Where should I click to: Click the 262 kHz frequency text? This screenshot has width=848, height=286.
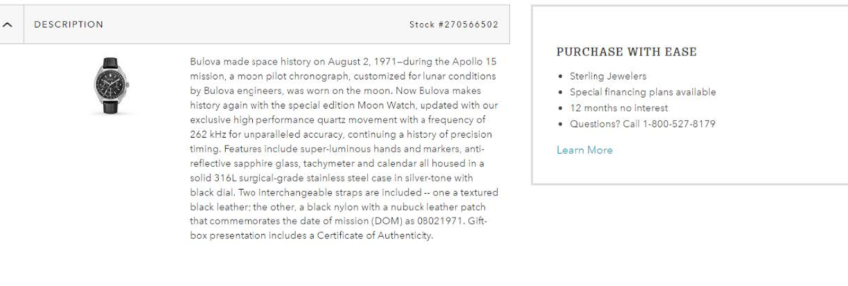[x=208, y=135]
